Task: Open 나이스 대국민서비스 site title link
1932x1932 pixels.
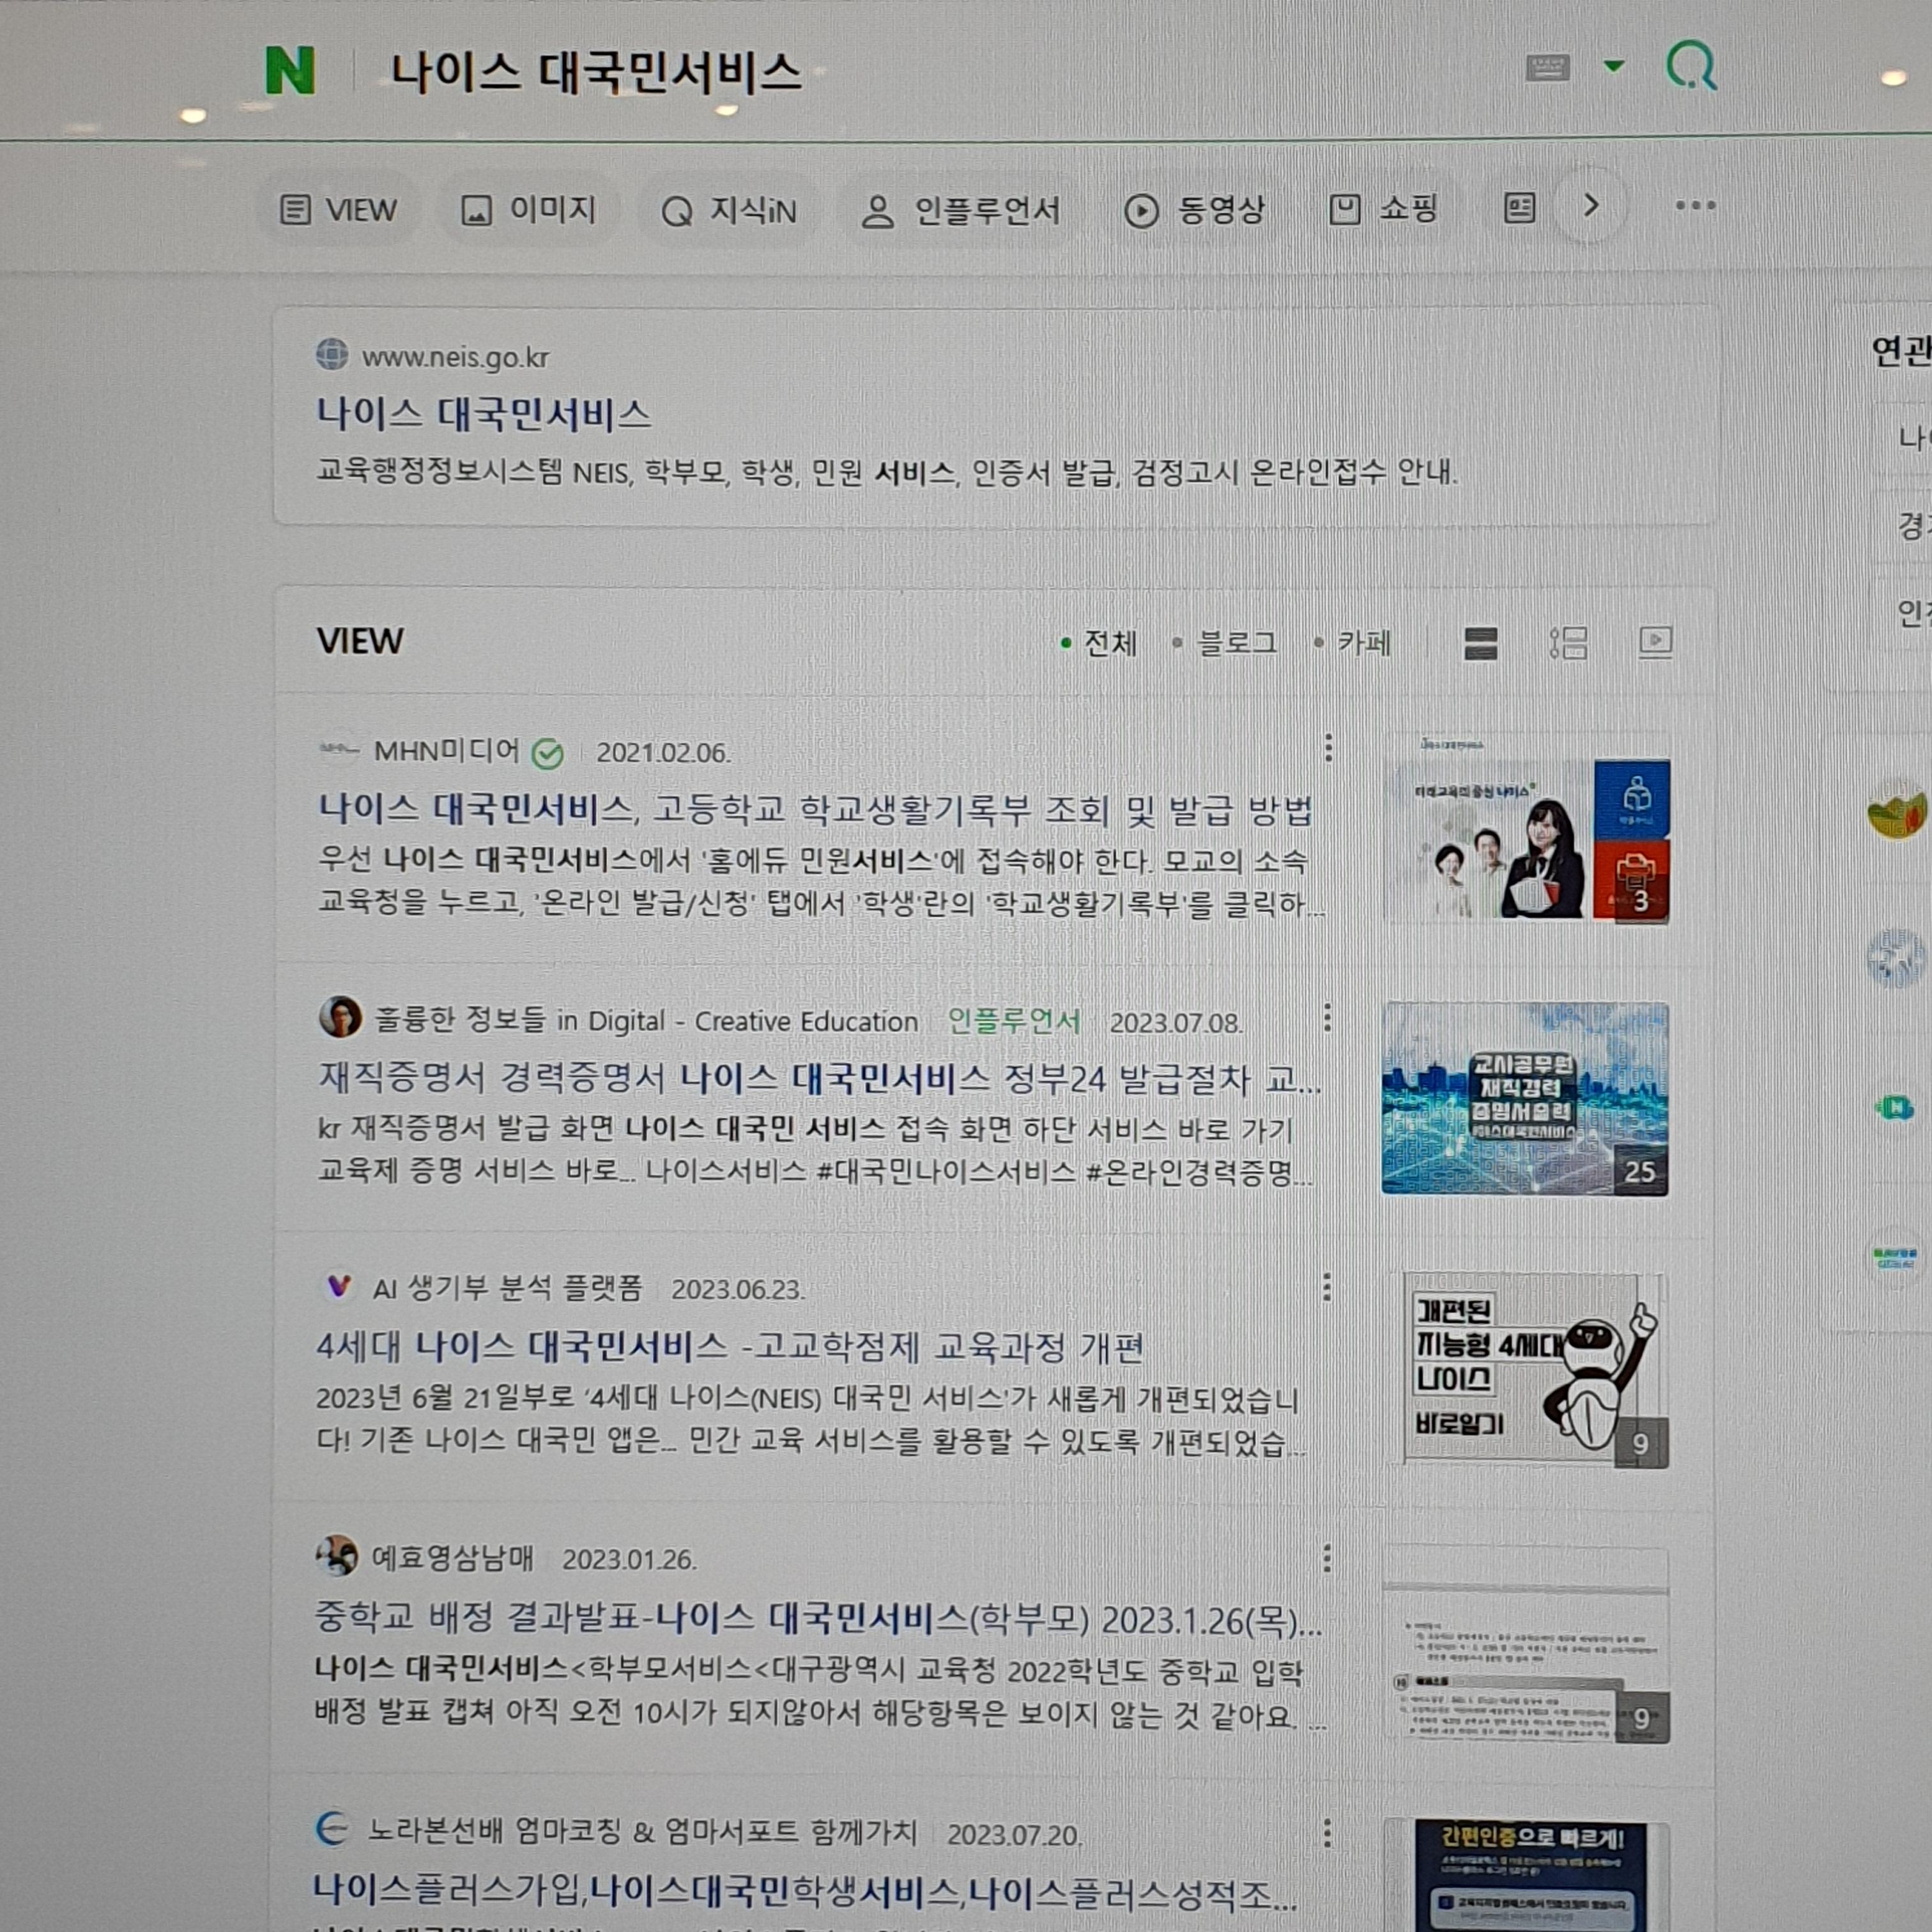Action: [484, 414]
